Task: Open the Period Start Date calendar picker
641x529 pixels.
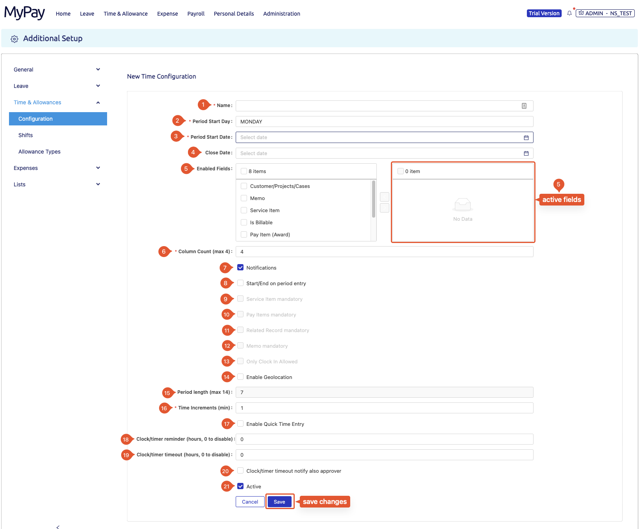Action: pos(526,137)
